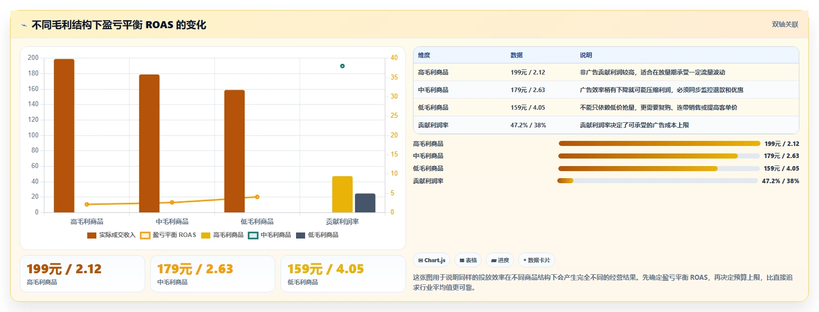Viewport: 819px width, 312px height.
Task: Click the 高毛利商品 progress bar
Action: [x=659, y=143]
